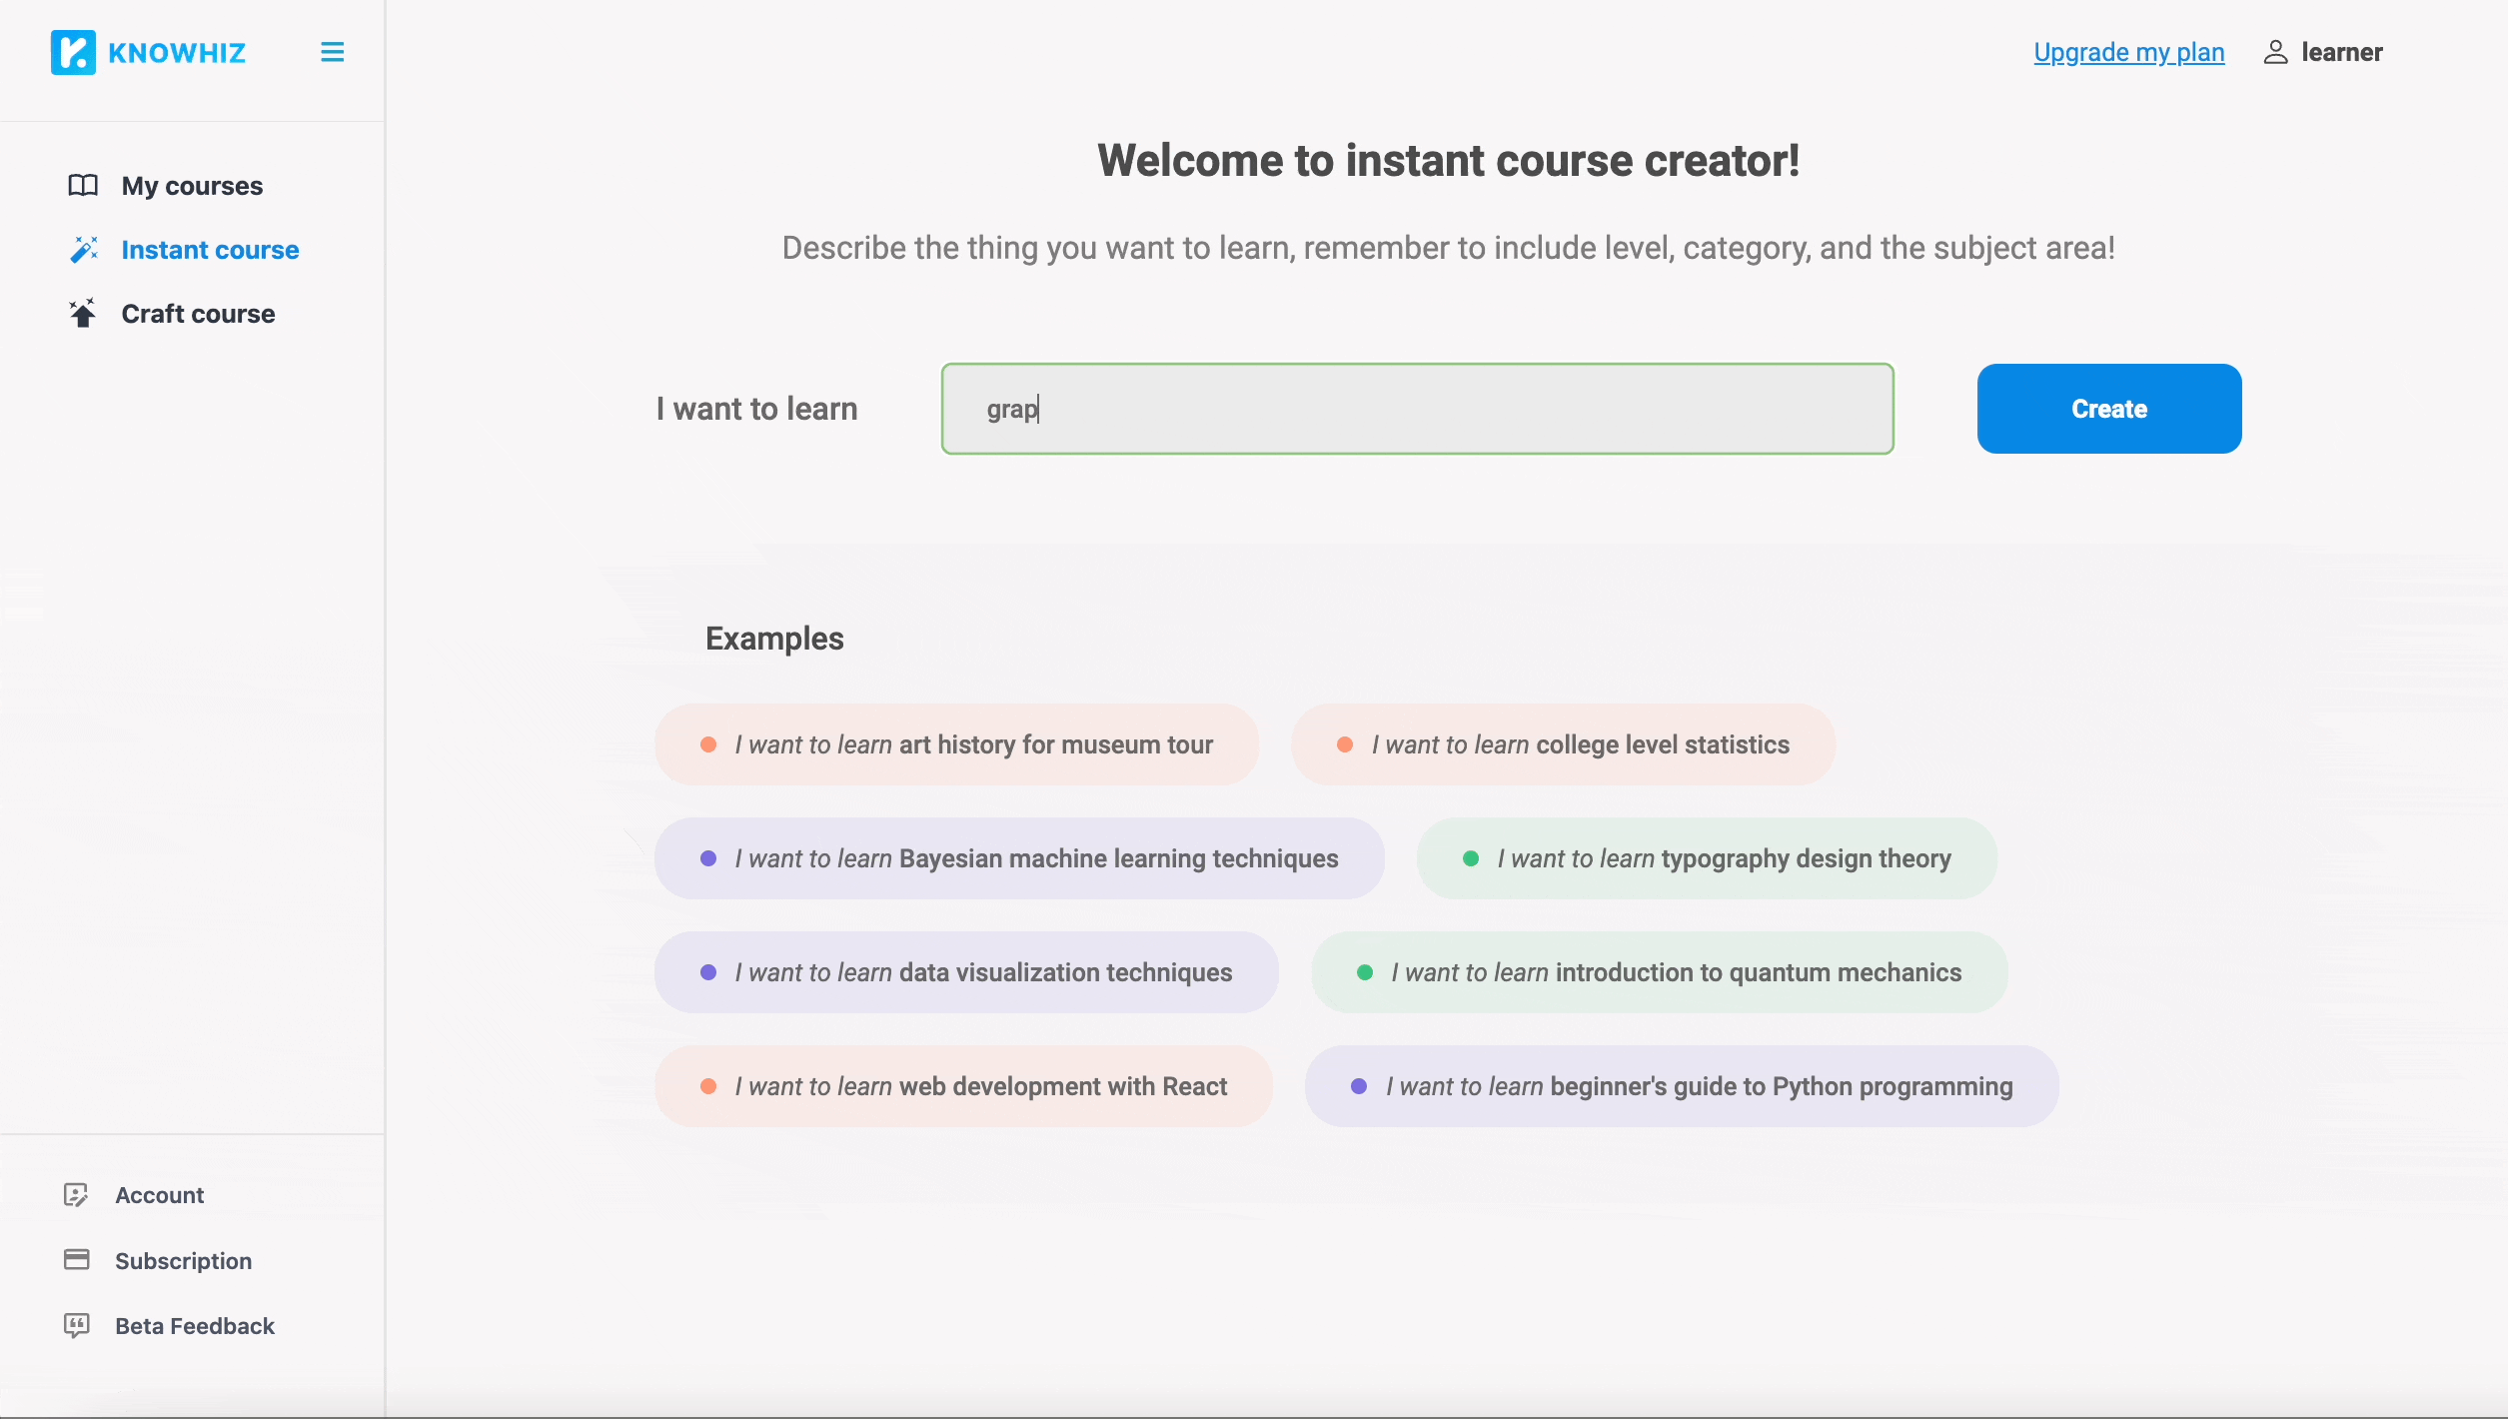The image size is (2508, 1419).
Task: Open the Upgrade my plan link
Action: [2128, 52]
